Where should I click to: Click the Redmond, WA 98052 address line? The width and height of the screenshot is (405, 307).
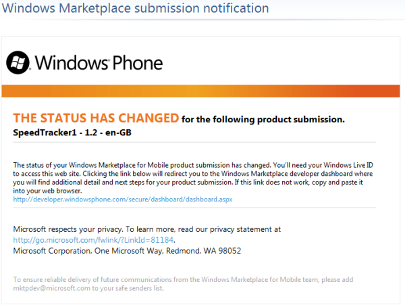coord(204,251)
